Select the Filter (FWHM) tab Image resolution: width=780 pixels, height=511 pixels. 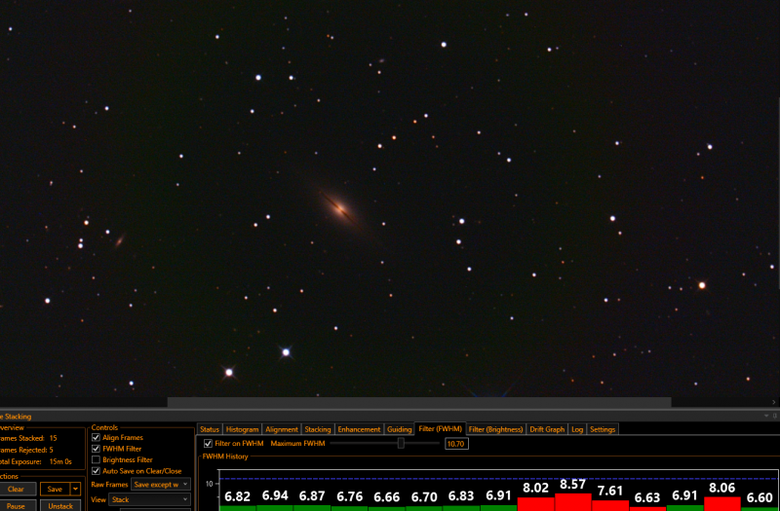tap(441, 428)
